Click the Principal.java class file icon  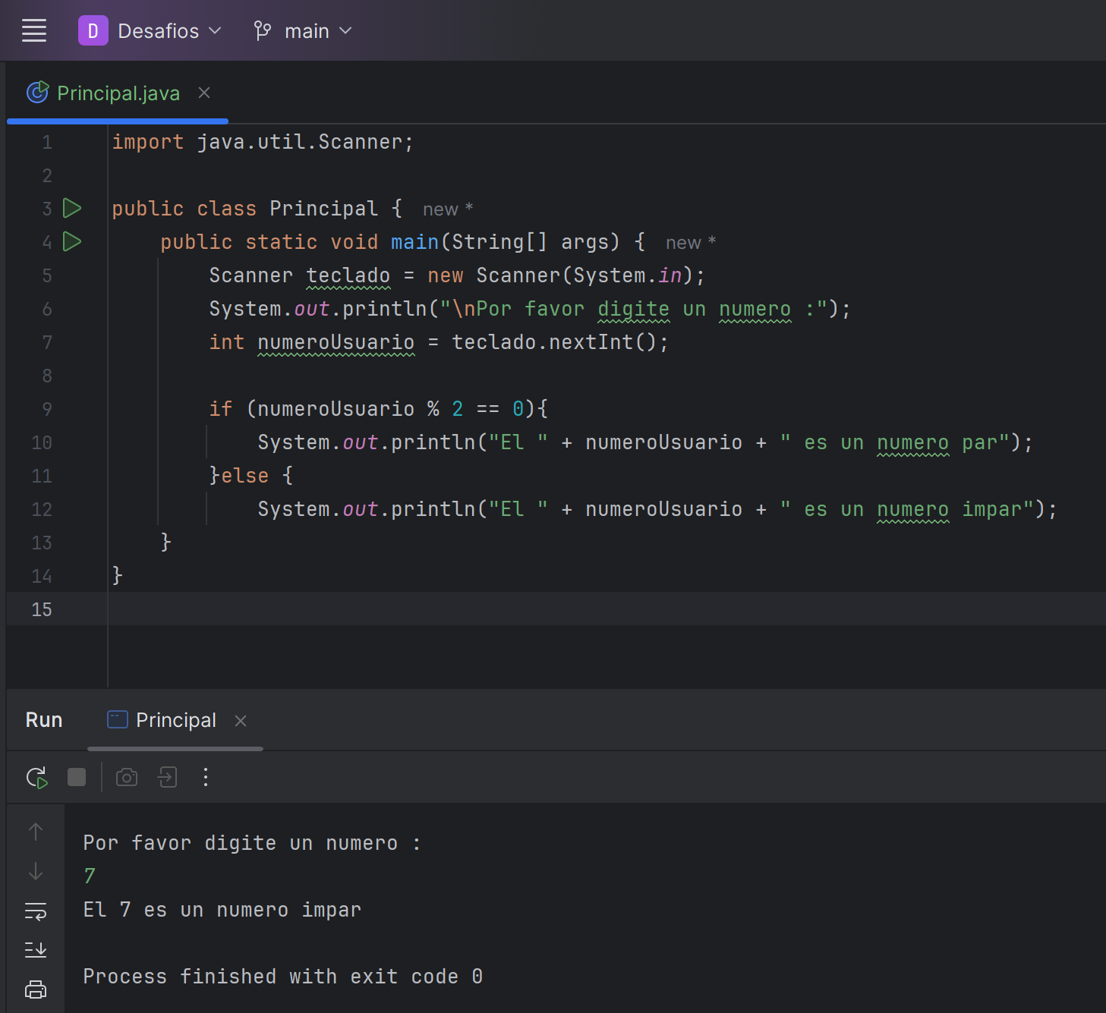point(38,93)
